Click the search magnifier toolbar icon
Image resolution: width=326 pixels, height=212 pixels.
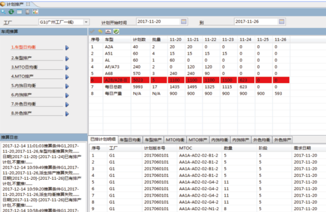click(x=4, y=12)
